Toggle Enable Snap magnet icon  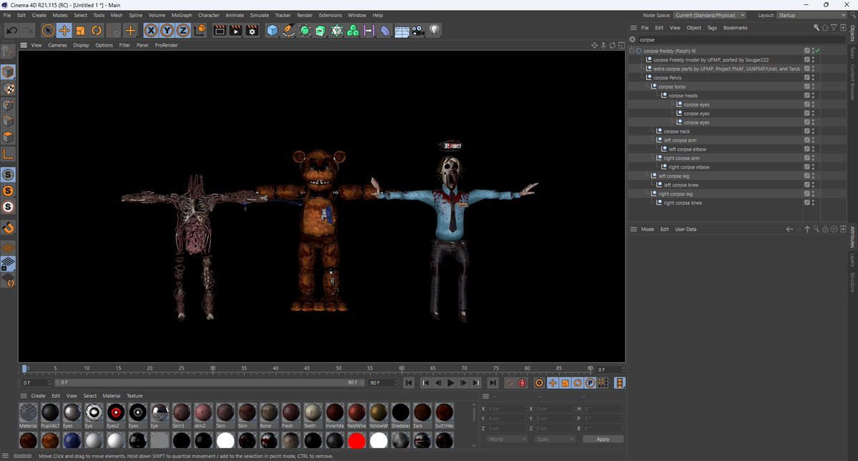point(8,228)
